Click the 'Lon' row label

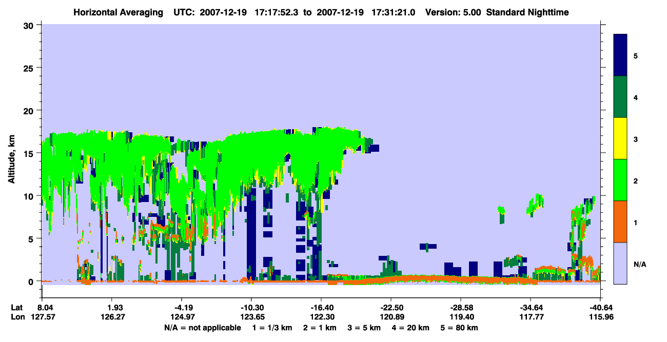[17, 317]
